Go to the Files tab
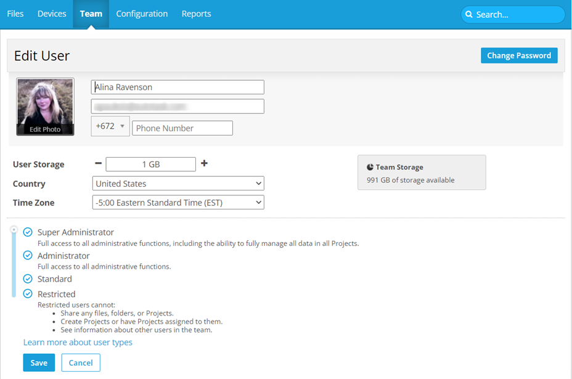The width and height of the screenshot is (572, 379). pyautogui.click(x=15, y=14)
